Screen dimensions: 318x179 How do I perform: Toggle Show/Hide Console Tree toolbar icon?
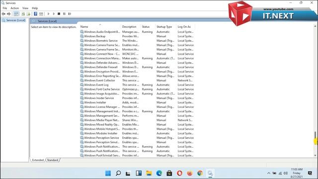click(16, 14)
